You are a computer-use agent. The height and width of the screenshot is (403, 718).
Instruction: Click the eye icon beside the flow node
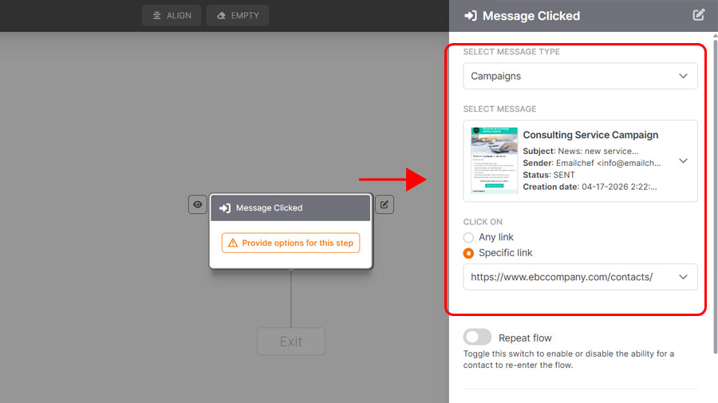[x=198, y=205]
